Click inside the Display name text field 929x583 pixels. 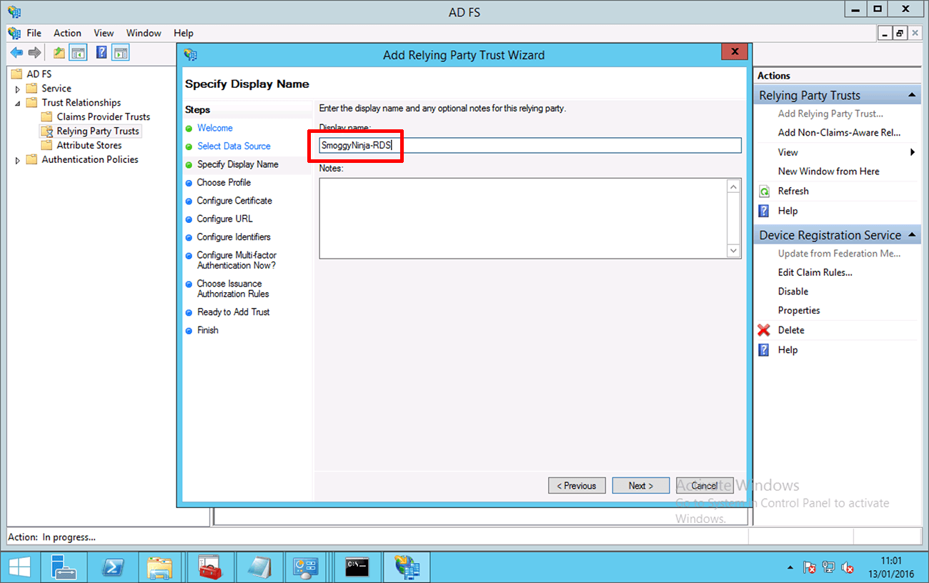[530, 145]
